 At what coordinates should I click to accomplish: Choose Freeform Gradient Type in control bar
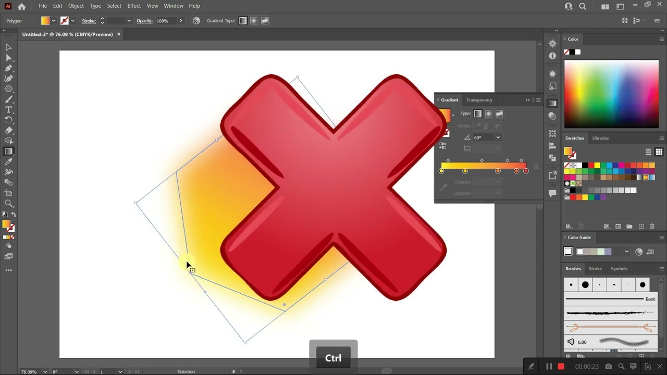coord(265,21)
